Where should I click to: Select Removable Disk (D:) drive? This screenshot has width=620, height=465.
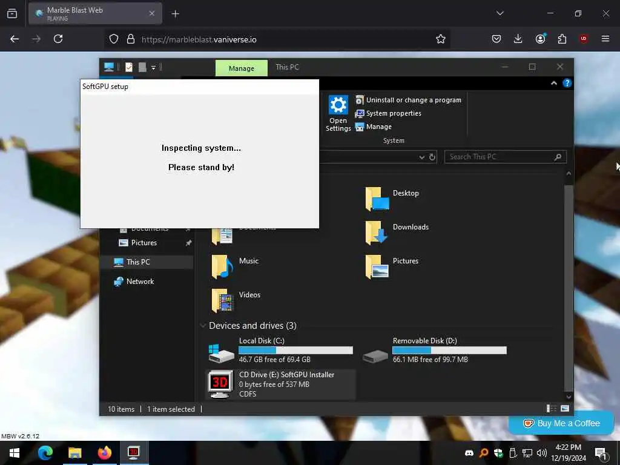434,350
